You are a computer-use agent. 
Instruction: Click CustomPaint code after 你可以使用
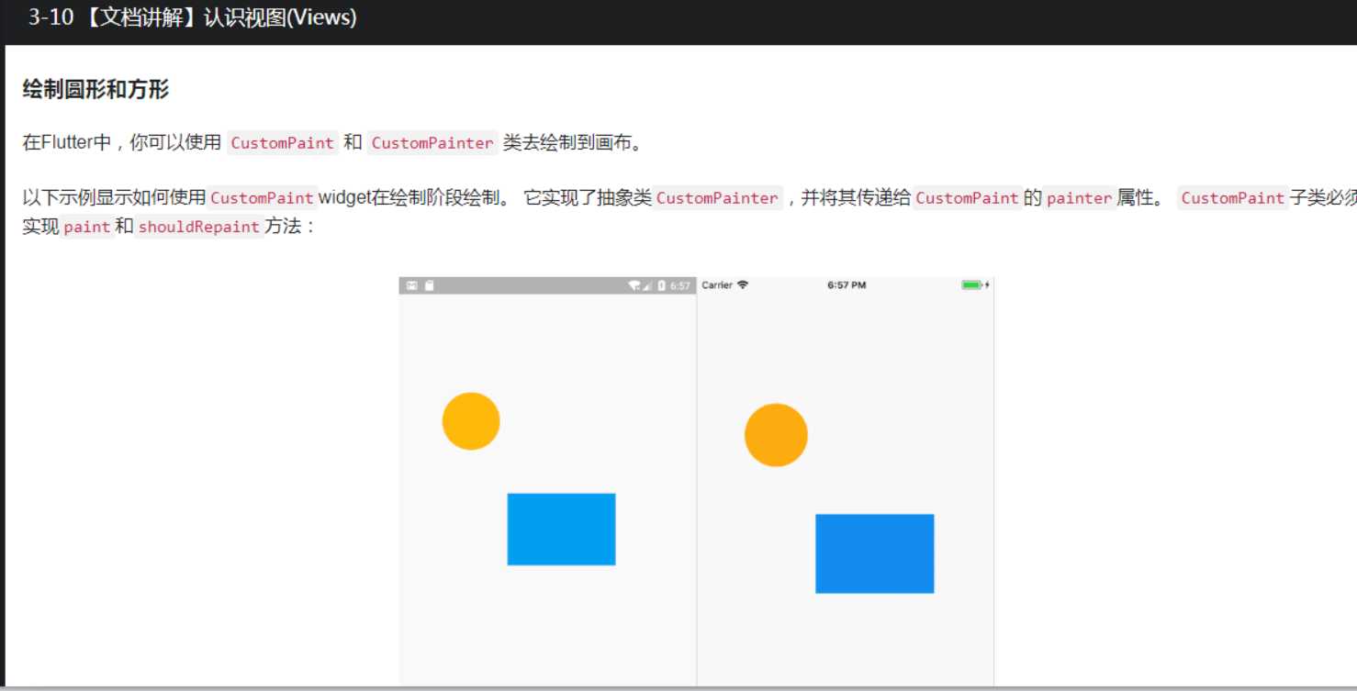283,142
